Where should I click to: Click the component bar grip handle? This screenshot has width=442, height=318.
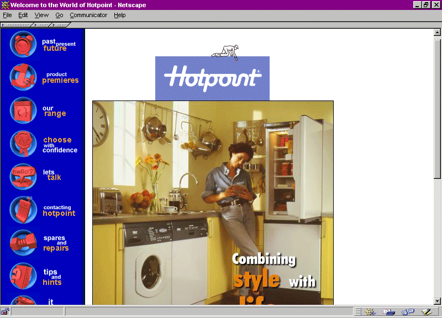pyautogui.click(x=357, y=311)
